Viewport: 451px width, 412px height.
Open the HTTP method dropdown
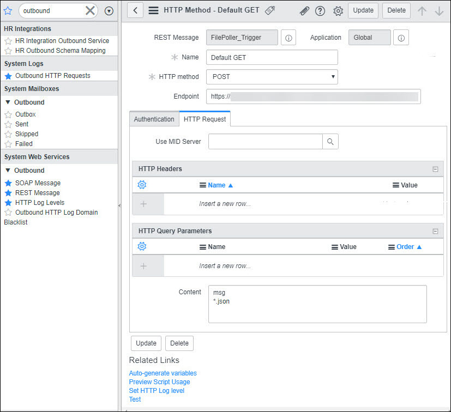pos(272,77)
